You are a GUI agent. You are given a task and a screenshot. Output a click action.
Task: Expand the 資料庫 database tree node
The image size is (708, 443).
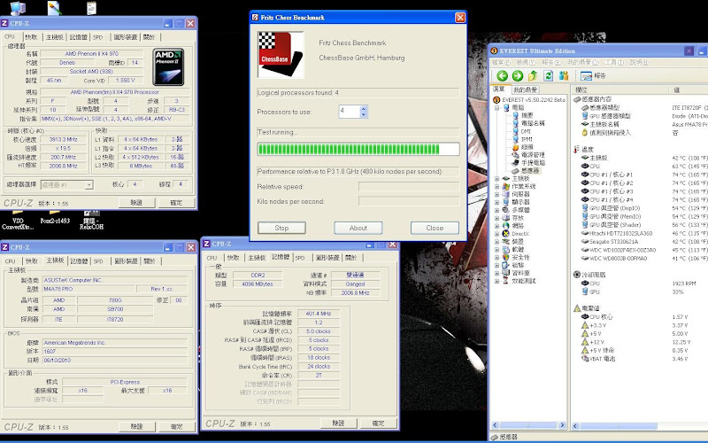tap(496, 273)
